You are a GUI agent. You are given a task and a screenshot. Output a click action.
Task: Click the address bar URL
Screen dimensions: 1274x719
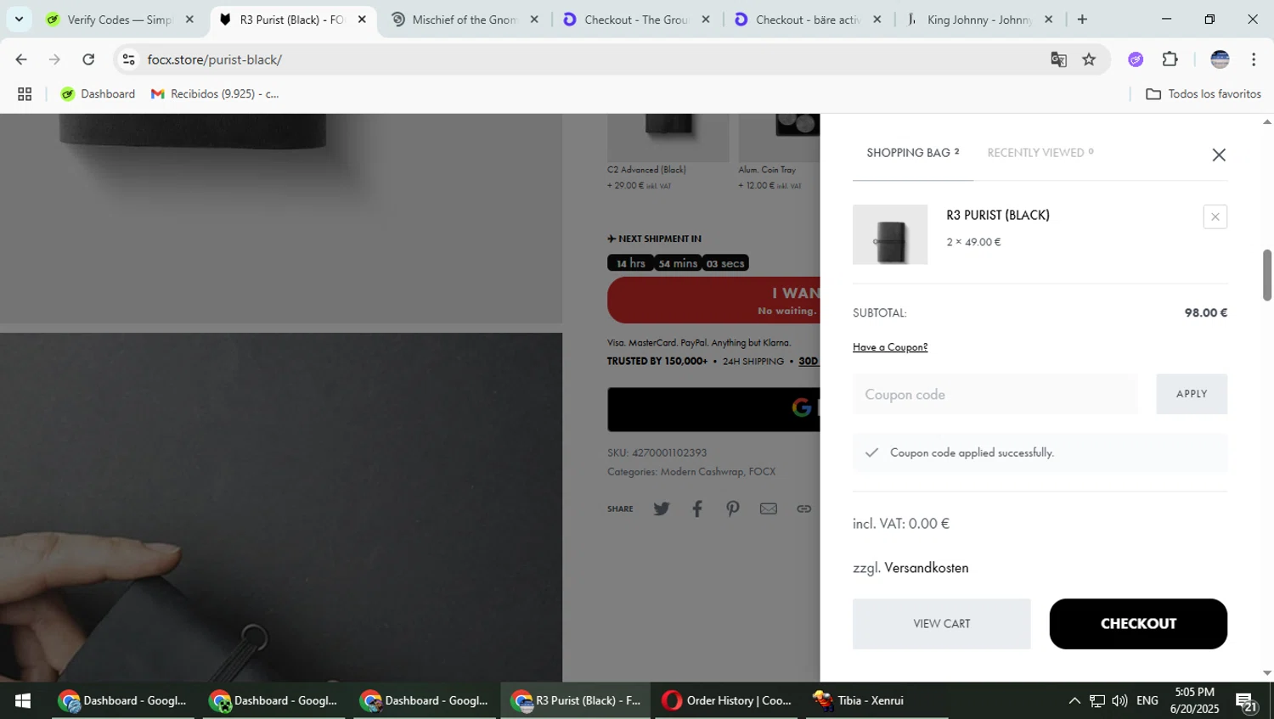point(214,59)
